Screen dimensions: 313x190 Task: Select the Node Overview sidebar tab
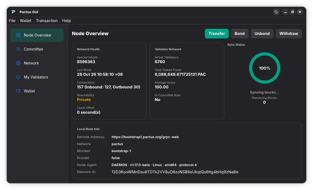coord(37,35)
